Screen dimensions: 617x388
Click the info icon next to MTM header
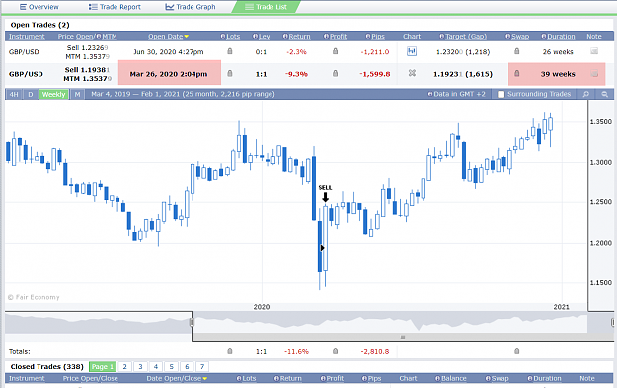coord(99,37)
